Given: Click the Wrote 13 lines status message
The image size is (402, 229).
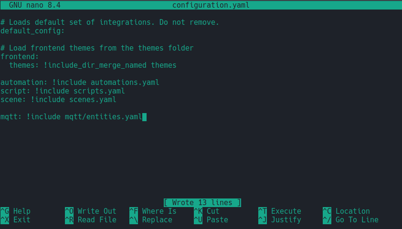Looking at the screenshot, I should point(202,203).
